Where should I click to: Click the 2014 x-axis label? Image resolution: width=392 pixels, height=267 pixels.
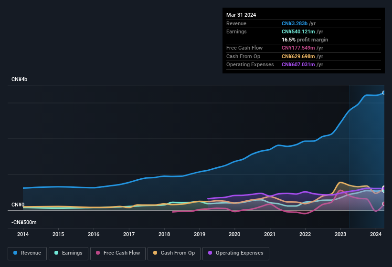click(x=23, y=234)
